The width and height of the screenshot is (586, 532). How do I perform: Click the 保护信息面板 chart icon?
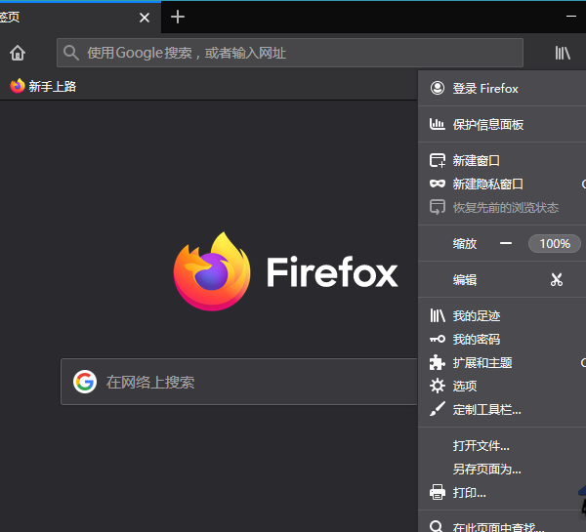[438, 125]
